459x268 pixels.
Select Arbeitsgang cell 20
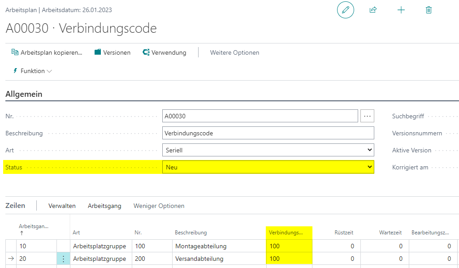pos(37,259)
